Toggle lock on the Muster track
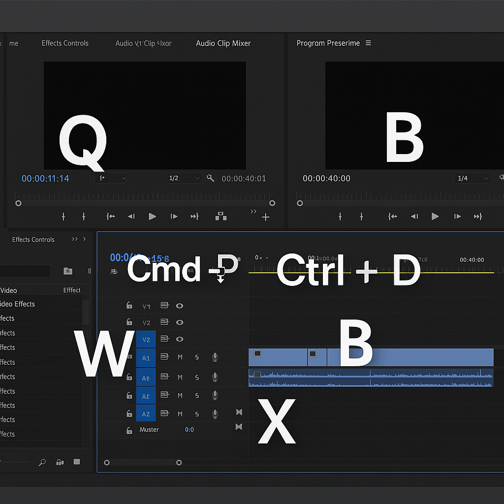This screenshot has width=504, height=504. [x=129, y=430]
